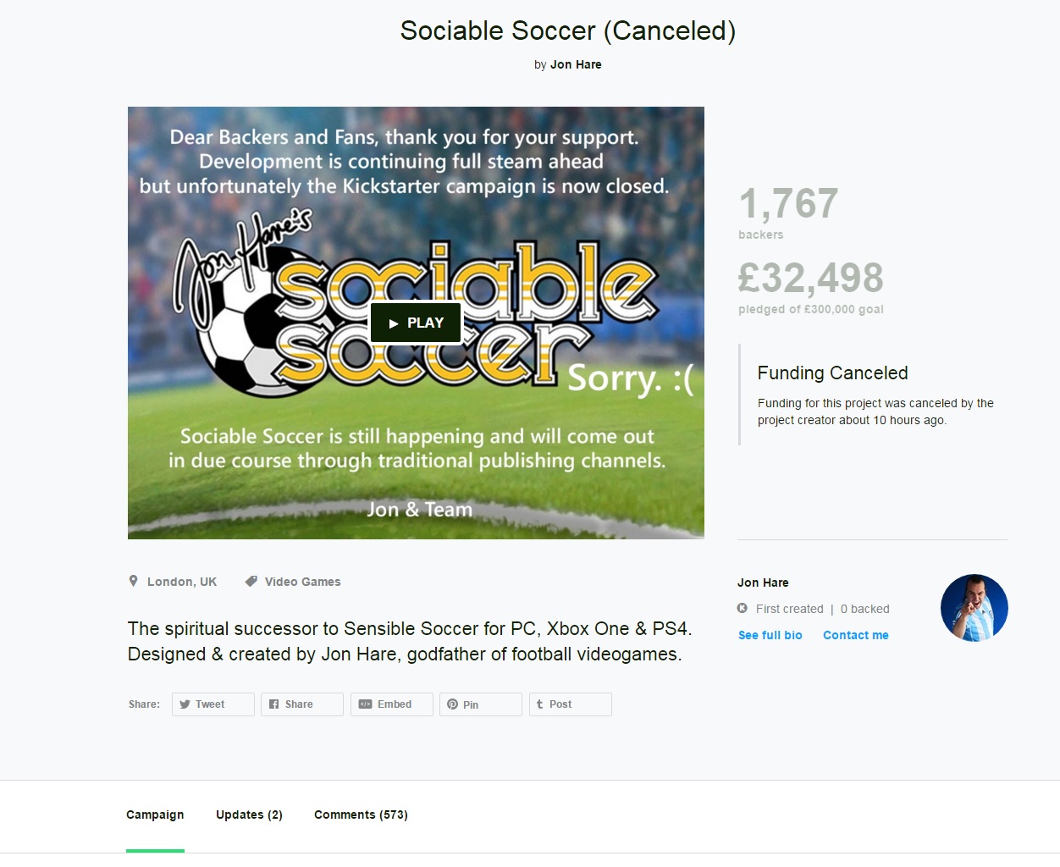Click the location pin icon

pyautogui.click(x=133, y=581)
